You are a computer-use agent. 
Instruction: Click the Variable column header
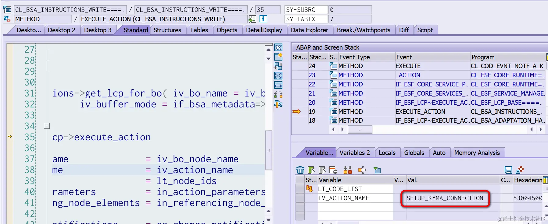pos(355,180)
